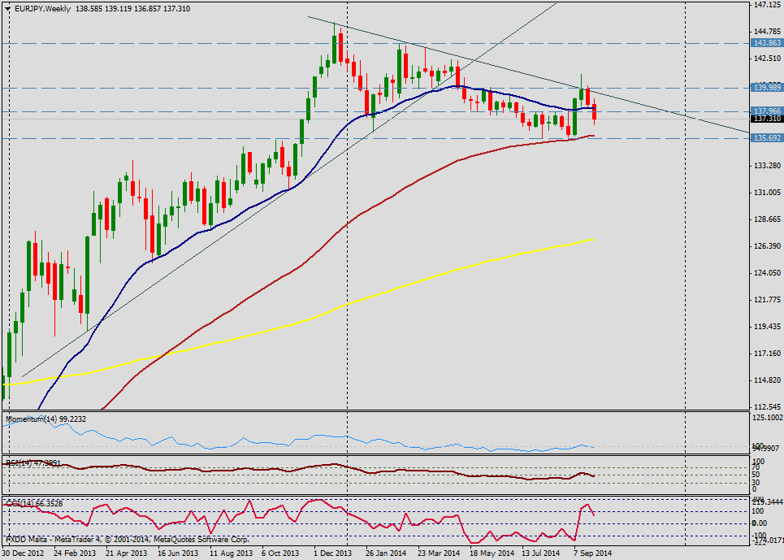The image size is (784, 560).
Task: Click the EURJPY,Weekly chart title
Action: click(x=43, y=7)
